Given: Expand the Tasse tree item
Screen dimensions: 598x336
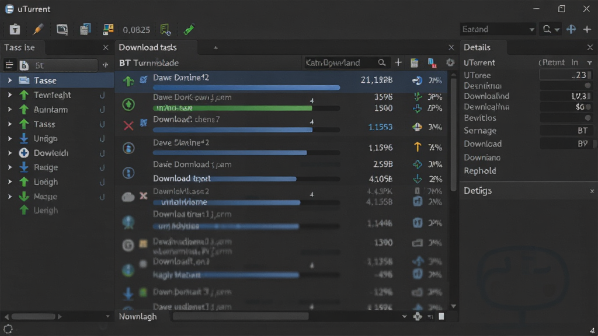Looking at the screenshot, I should (x=10, y=80).
